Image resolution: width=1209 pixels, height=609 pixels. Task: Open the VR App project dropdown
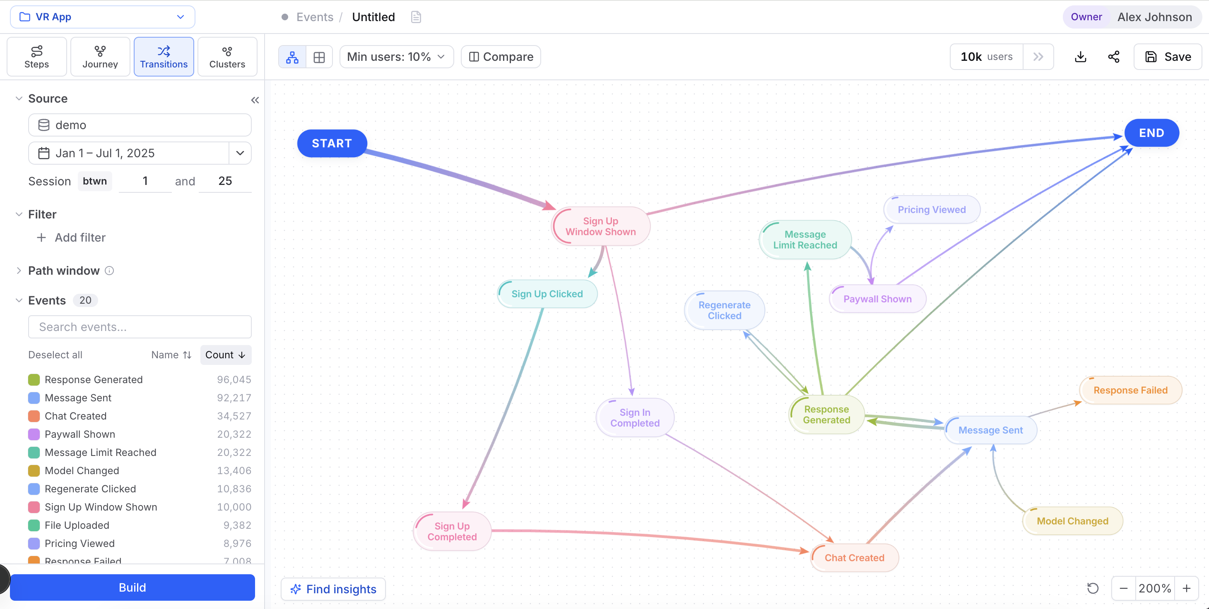pos(103,17)
